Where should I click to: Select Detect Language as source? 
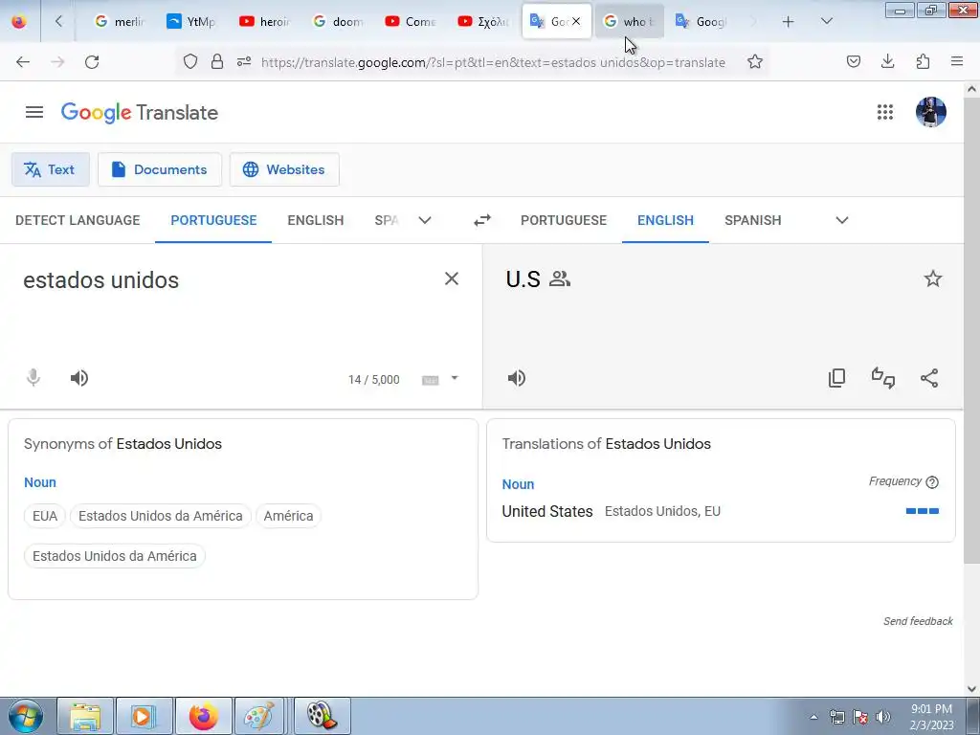pyautogui.click(x=78, y=220)
